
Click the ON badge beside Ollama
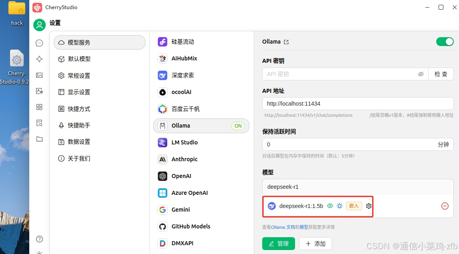click(x=238, y=126)
